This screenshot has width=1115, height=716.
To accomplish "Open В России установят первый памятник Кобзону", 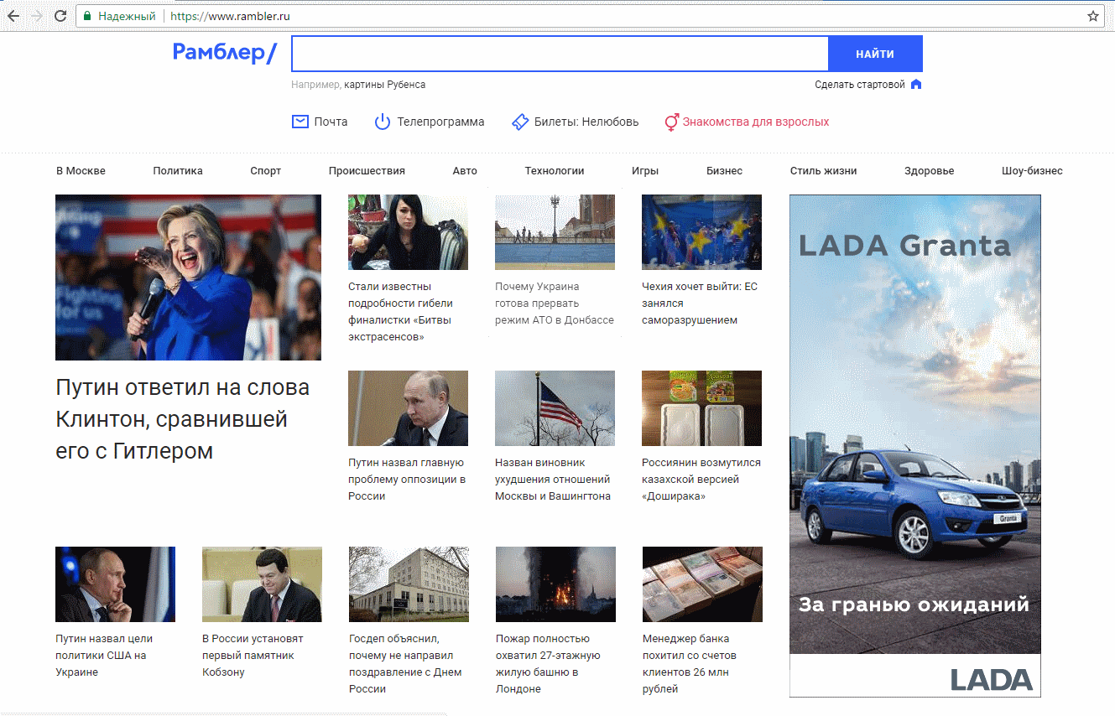I will click(x=253, y=656).
